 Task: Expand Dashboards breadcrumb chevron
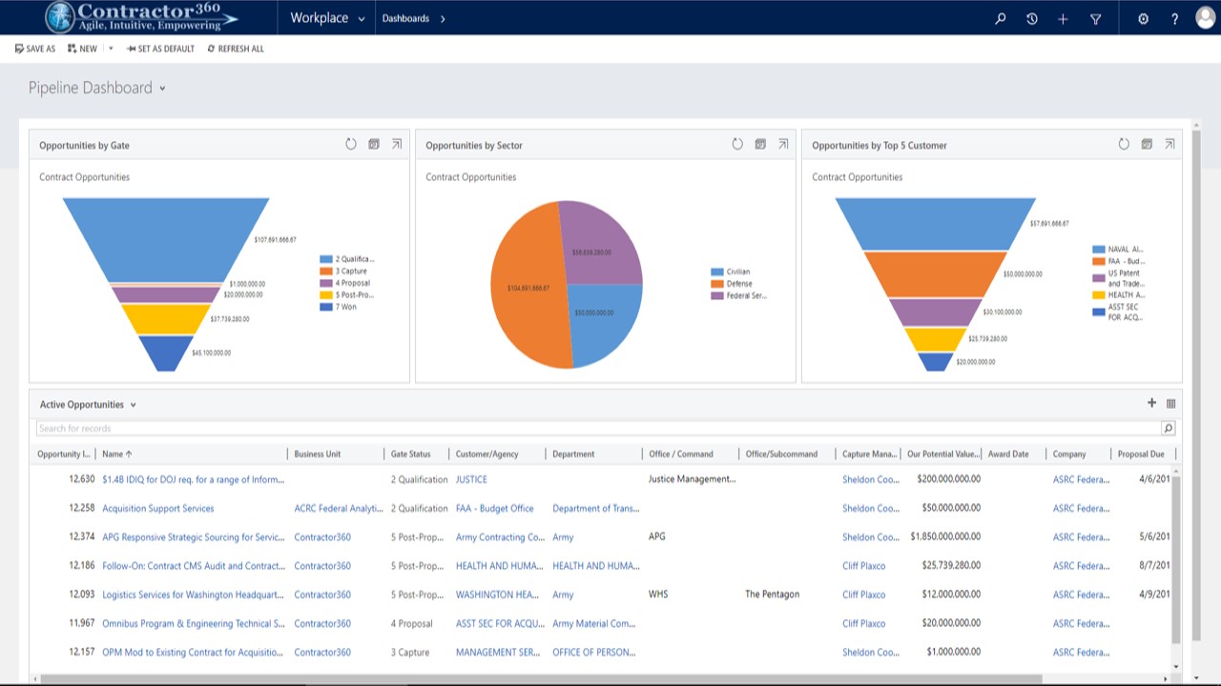pos(443,18)
